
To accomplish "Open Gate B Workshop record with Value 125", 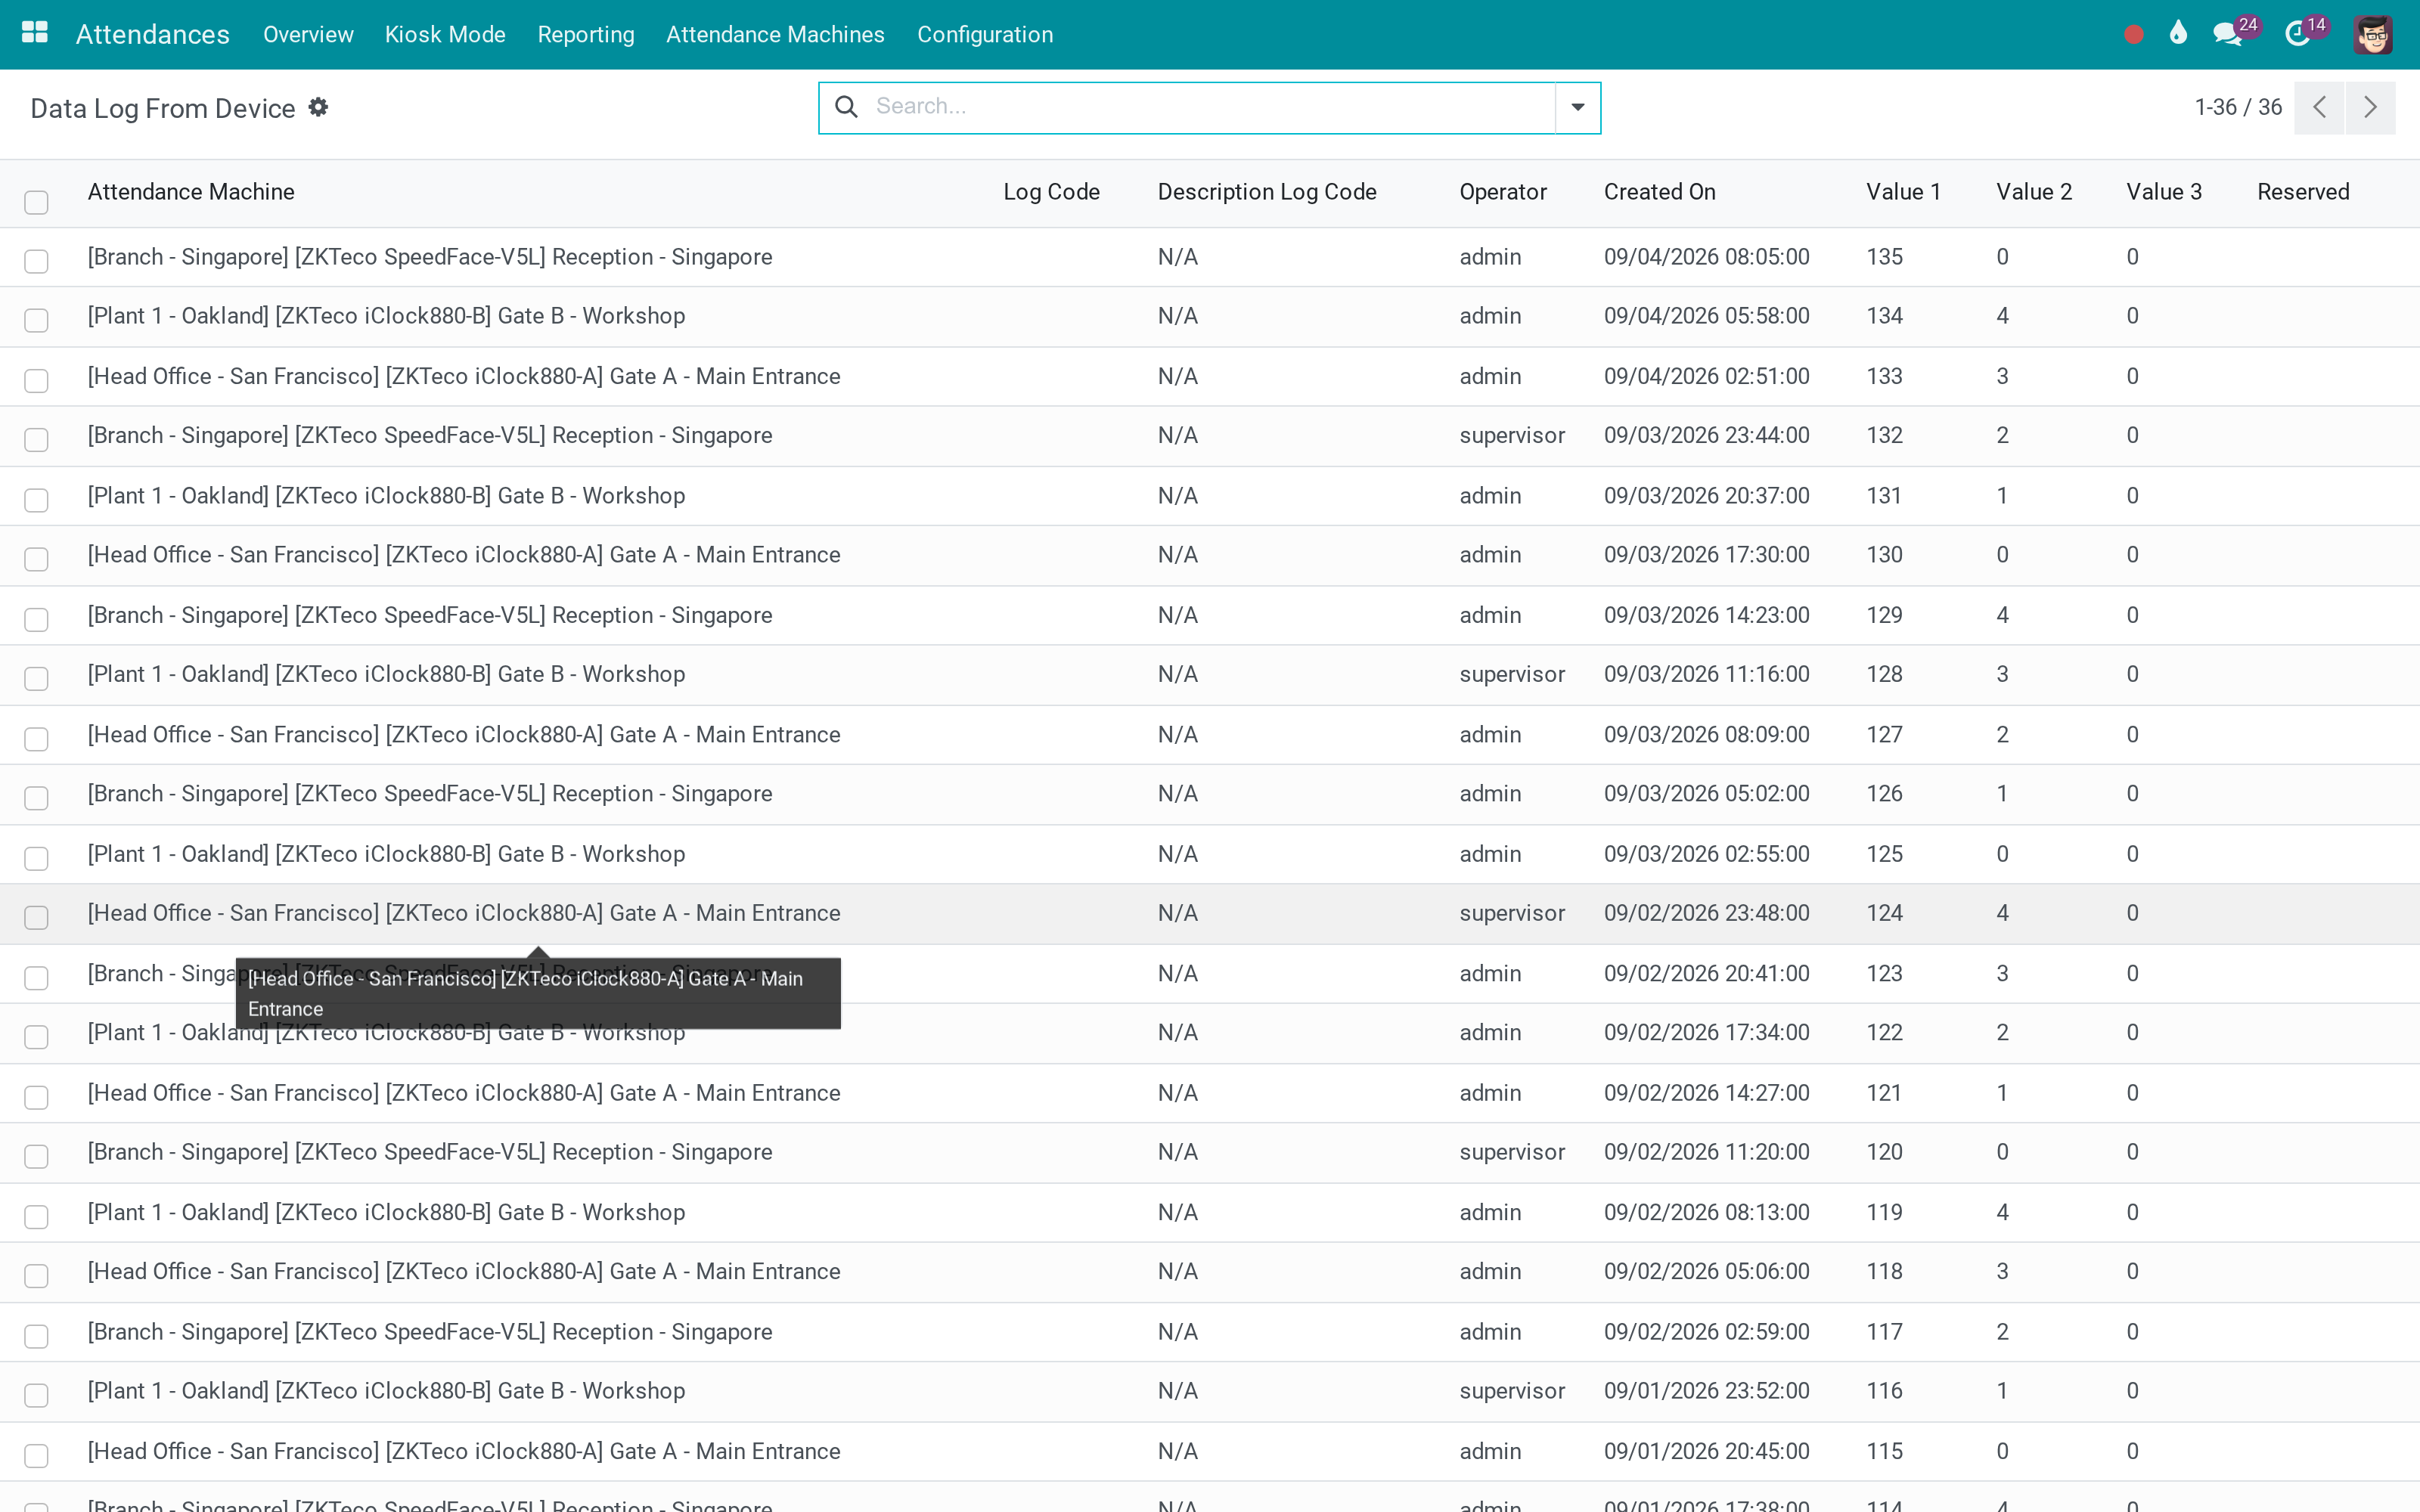I will coord(1210,854).
